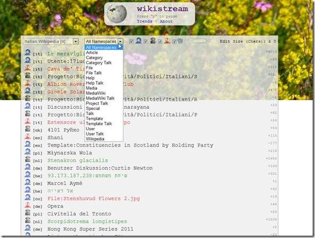Image resolution: width=315 pixels, height=238 pixels.
Task: Click anonymous icon beside Estensore row
Action: coord(27,121)
